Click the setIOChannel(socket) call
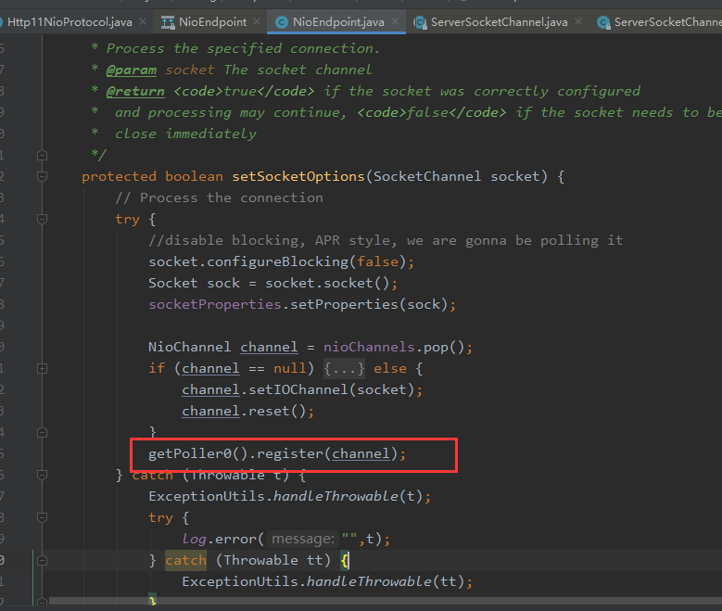Viewport: 722px width, 611px height. tap(332, 389)
